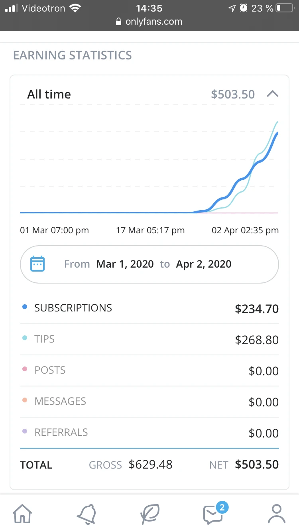
Task: Tap the $503.50 all time total
Action: [x=233, y=94]
